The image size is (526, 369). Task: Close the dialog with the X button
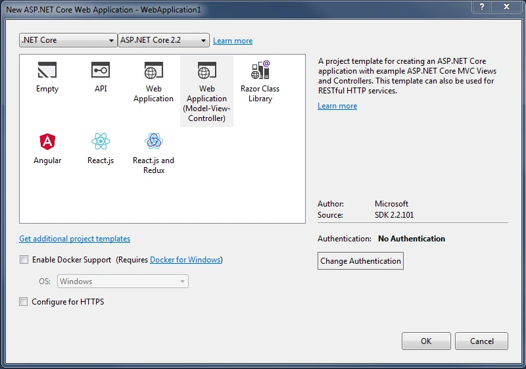click(x=506, y=7)
